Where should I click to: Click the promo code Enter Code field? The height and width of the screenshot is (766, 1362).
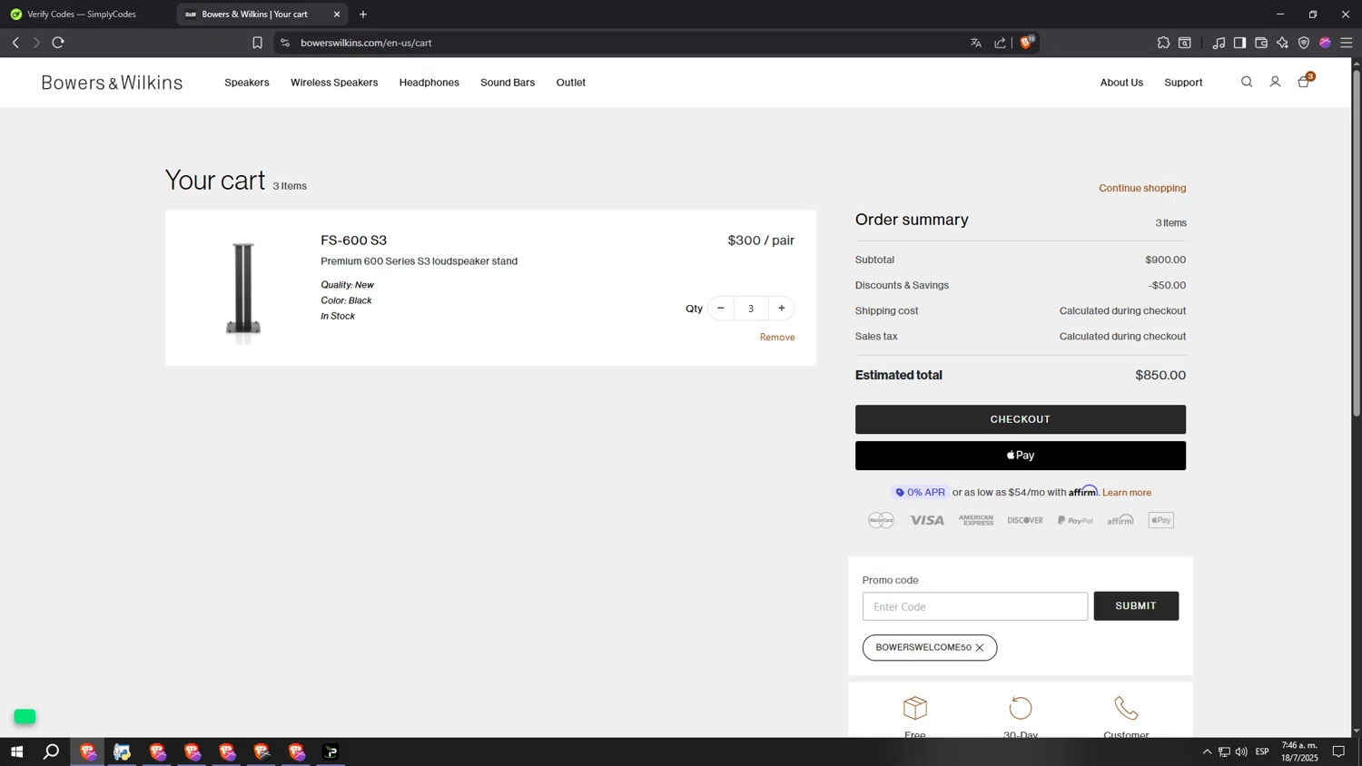coord(974,606)
